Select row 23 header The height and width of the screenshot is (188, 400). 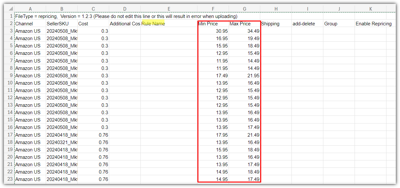[9, 179]
